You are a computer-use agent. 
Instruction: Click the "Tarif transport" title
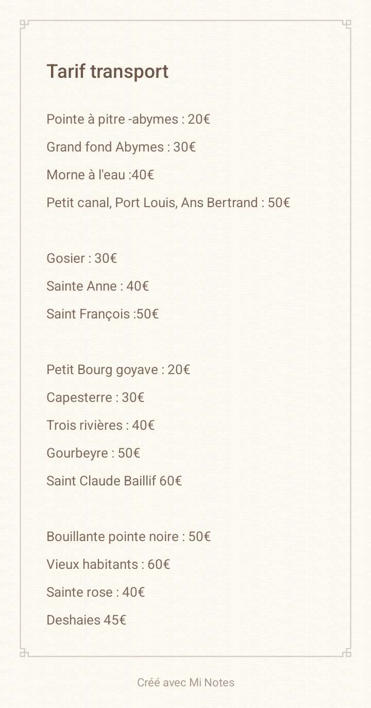point(108,72)
